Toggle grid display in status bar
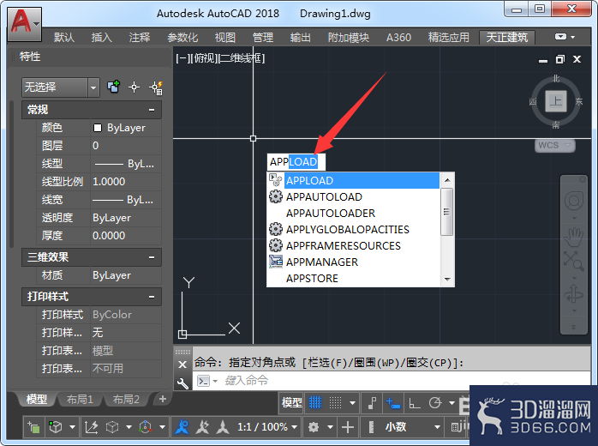598x446 pixels. point(315,402)
